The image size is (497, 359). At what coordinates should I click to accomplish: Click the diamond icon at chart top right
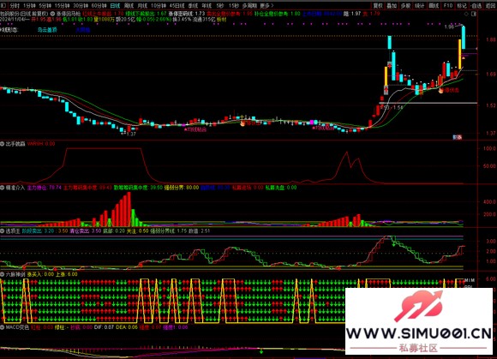point(466,14)
